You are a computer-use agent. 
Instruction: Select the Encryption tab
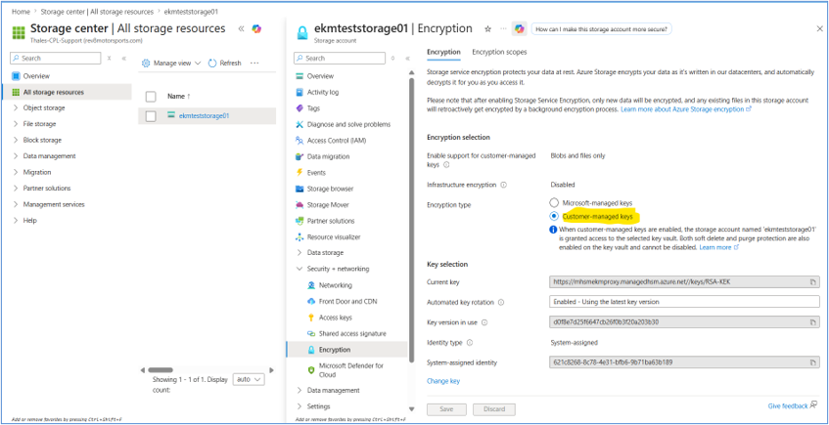(x=443, y=52)
